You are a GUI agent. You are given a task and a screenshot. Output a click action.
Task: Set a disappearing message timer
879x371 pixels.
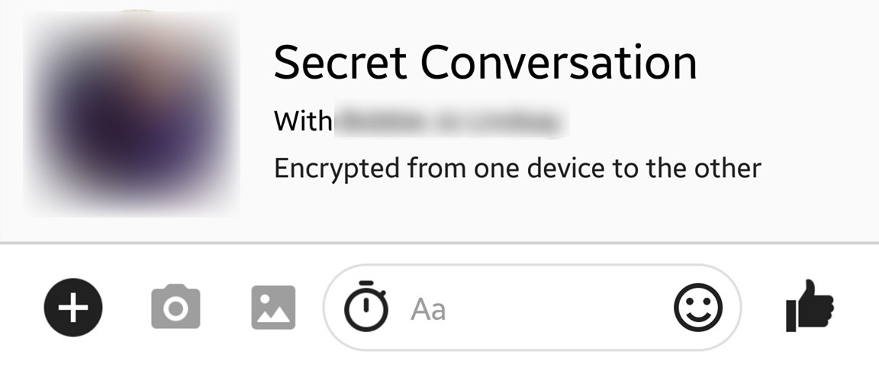365,307
